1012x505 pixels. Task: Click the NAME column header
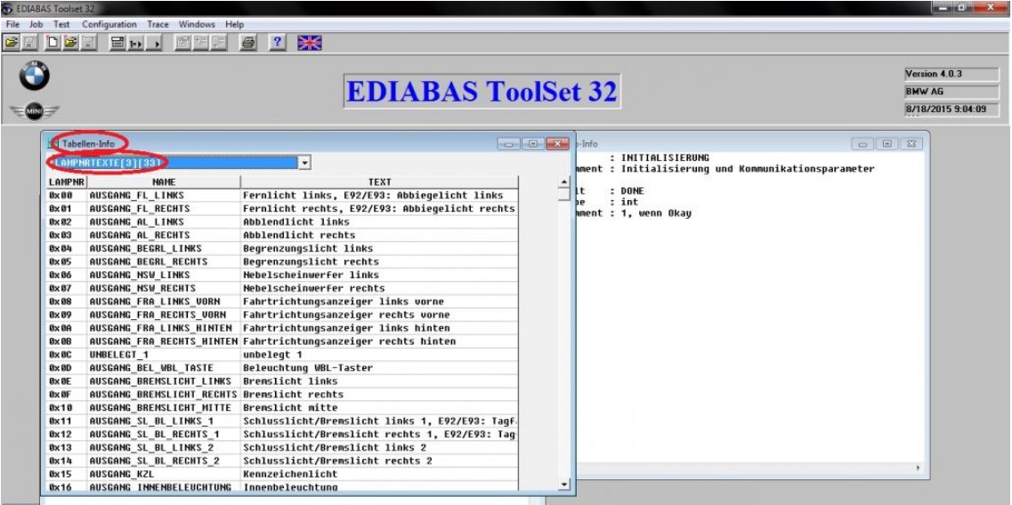point(162,180)
